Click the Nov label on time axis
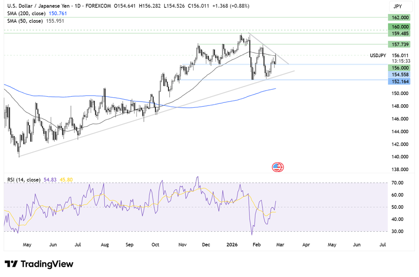The height and width of the screenshot is (277, 419). 182,245
